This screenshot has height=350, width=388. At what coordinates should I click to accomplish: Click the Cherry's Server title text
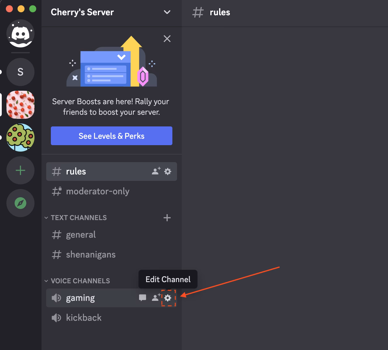(x=82, y=12)
